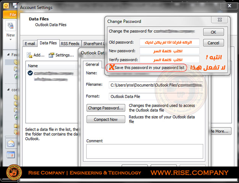Select the General tab in Outlook Data File dialog
Screen dimensions: 239x183
[92, 64]
